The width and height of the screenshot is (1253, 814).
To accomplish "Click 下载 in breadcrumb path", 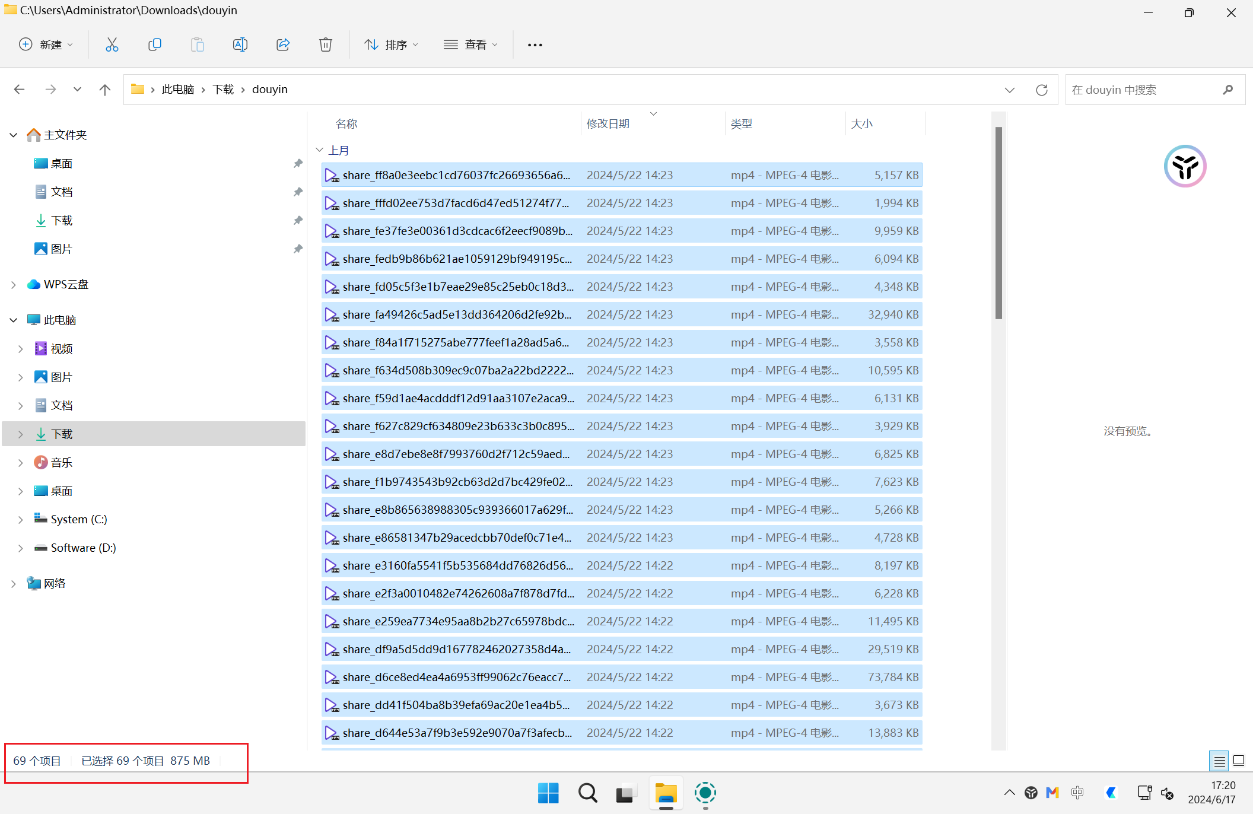I will [223, 90].
